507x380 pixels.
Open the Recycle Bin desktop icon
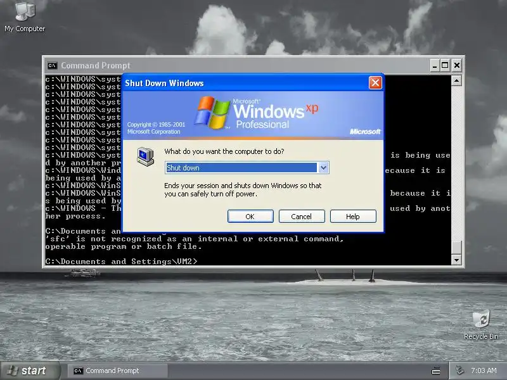pos(481,325)
